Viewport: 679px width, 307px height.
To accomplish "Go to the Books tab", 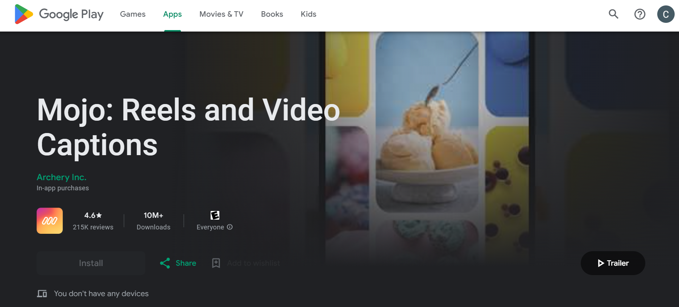I will point(272,14).
